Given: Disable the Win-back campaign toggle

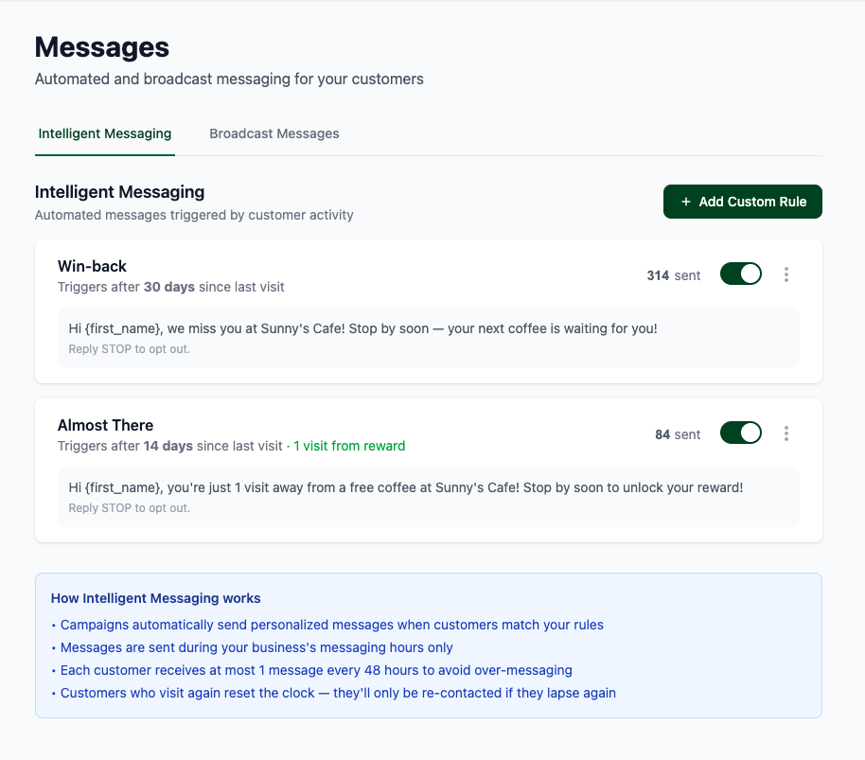Looking at the screenshot, I should (740, 273).
